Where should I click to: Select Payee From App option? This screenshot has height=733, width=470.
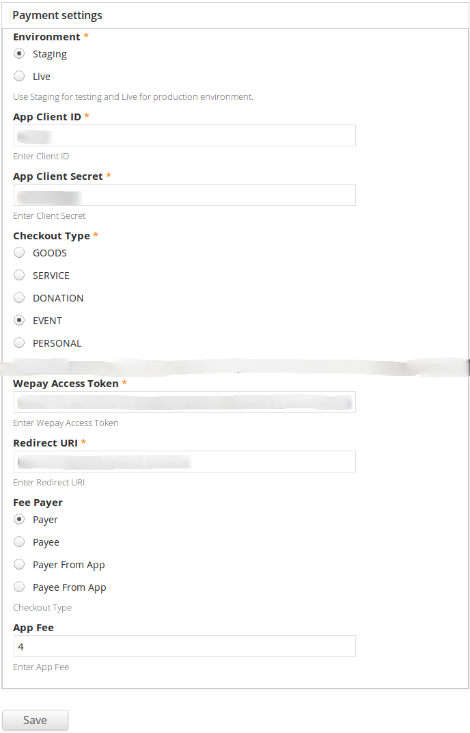(x=19, y=587)
